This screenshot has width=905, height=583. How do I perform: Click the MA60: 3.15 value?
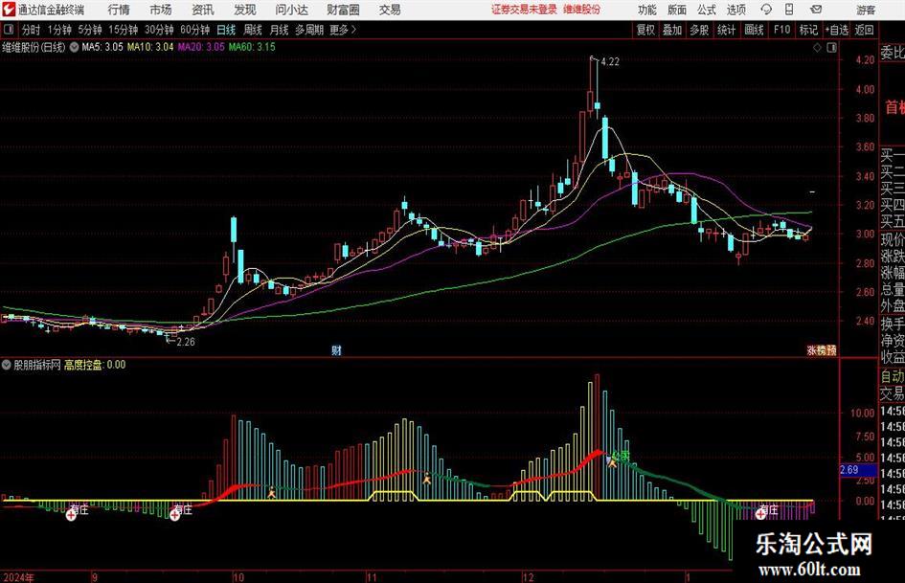pos(252,47)
